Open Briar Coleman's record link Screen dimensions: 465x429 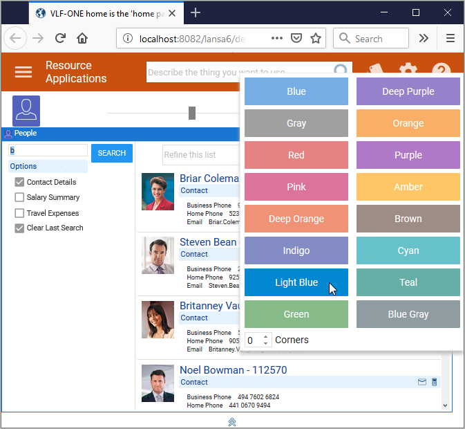pos(209,179)
